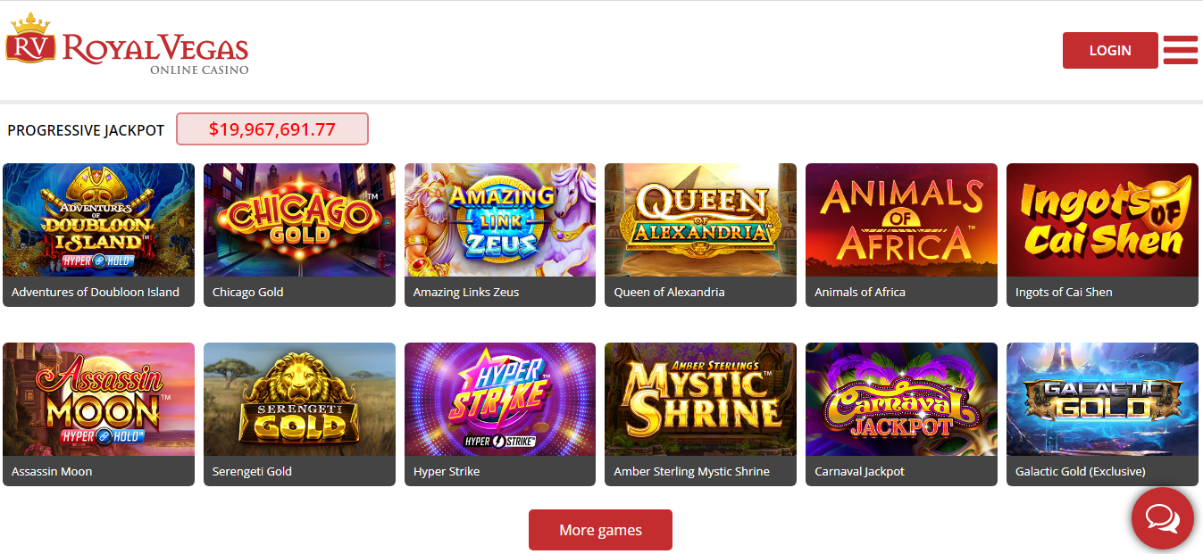Click the Chicago Gold caption text
Screen dimensions: 1203x554
[248, 292]
